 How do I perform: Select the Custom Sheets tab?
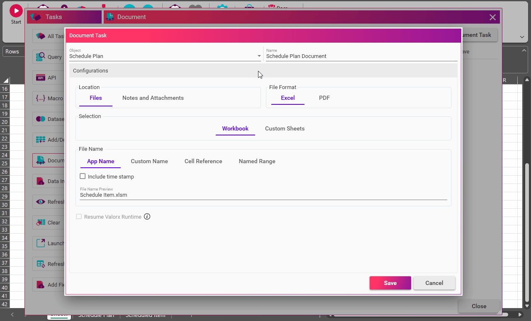pos(285,129)
